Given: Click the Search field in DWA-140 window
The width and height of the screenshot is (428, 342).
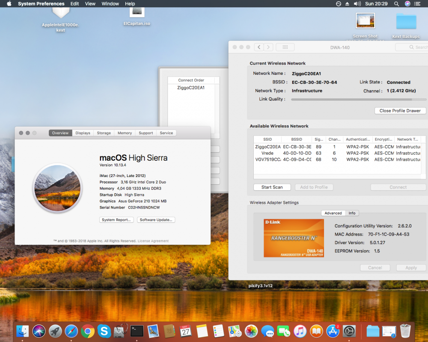Looking at the screenshot, I should point(412,47).
